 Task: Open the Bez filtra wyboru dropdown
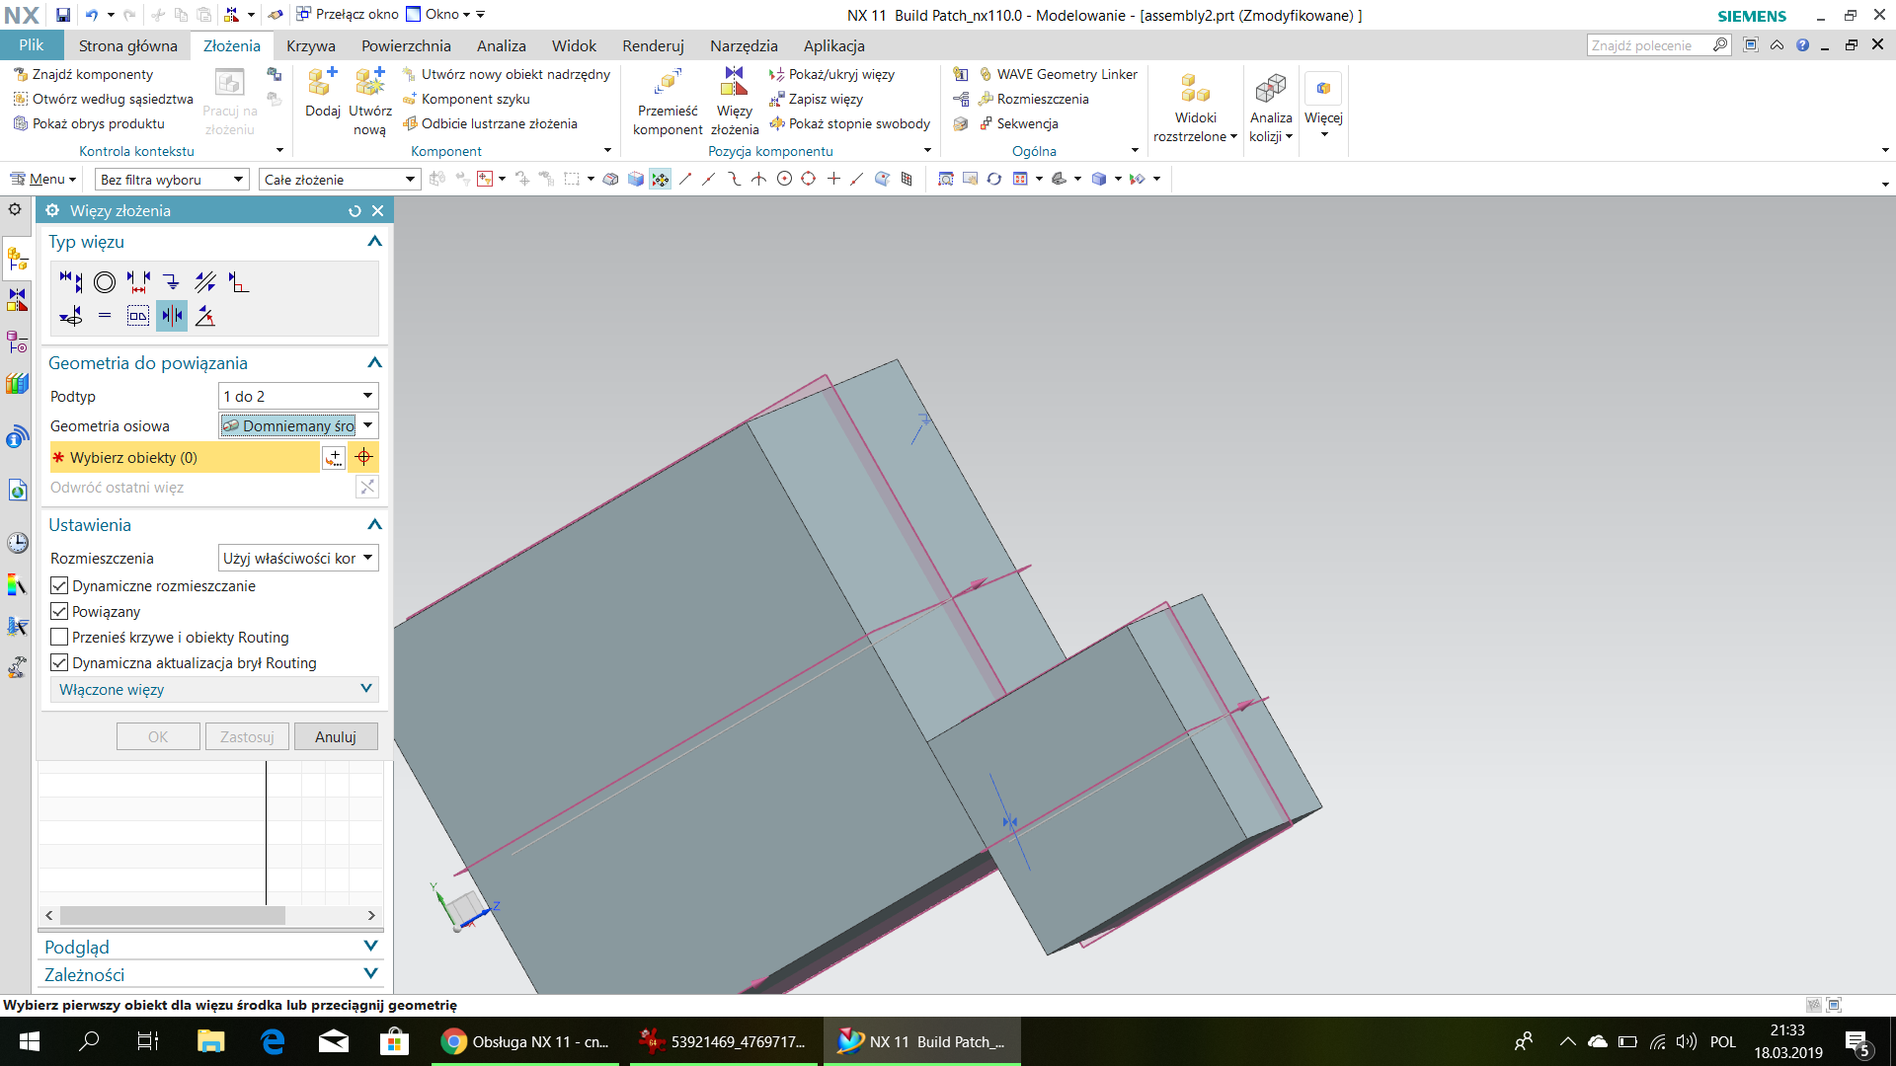coord(172,179)
